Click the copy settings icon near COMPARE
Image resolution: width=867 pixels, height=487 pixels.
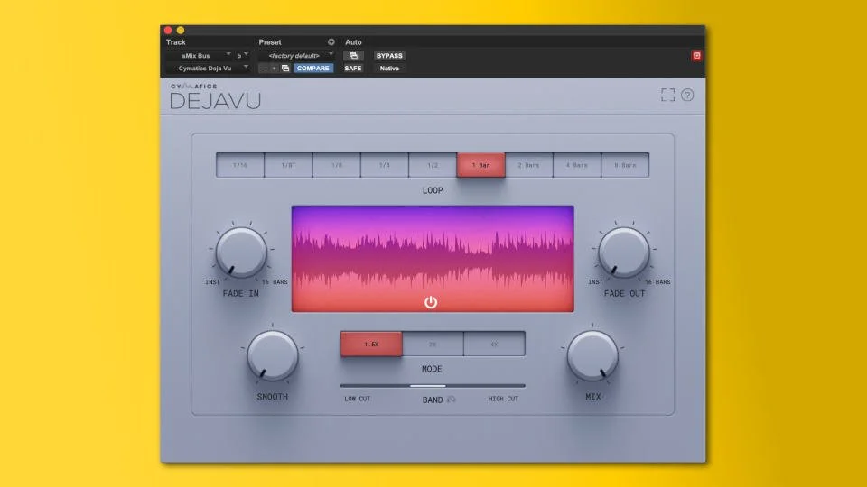tap(285, 69)
